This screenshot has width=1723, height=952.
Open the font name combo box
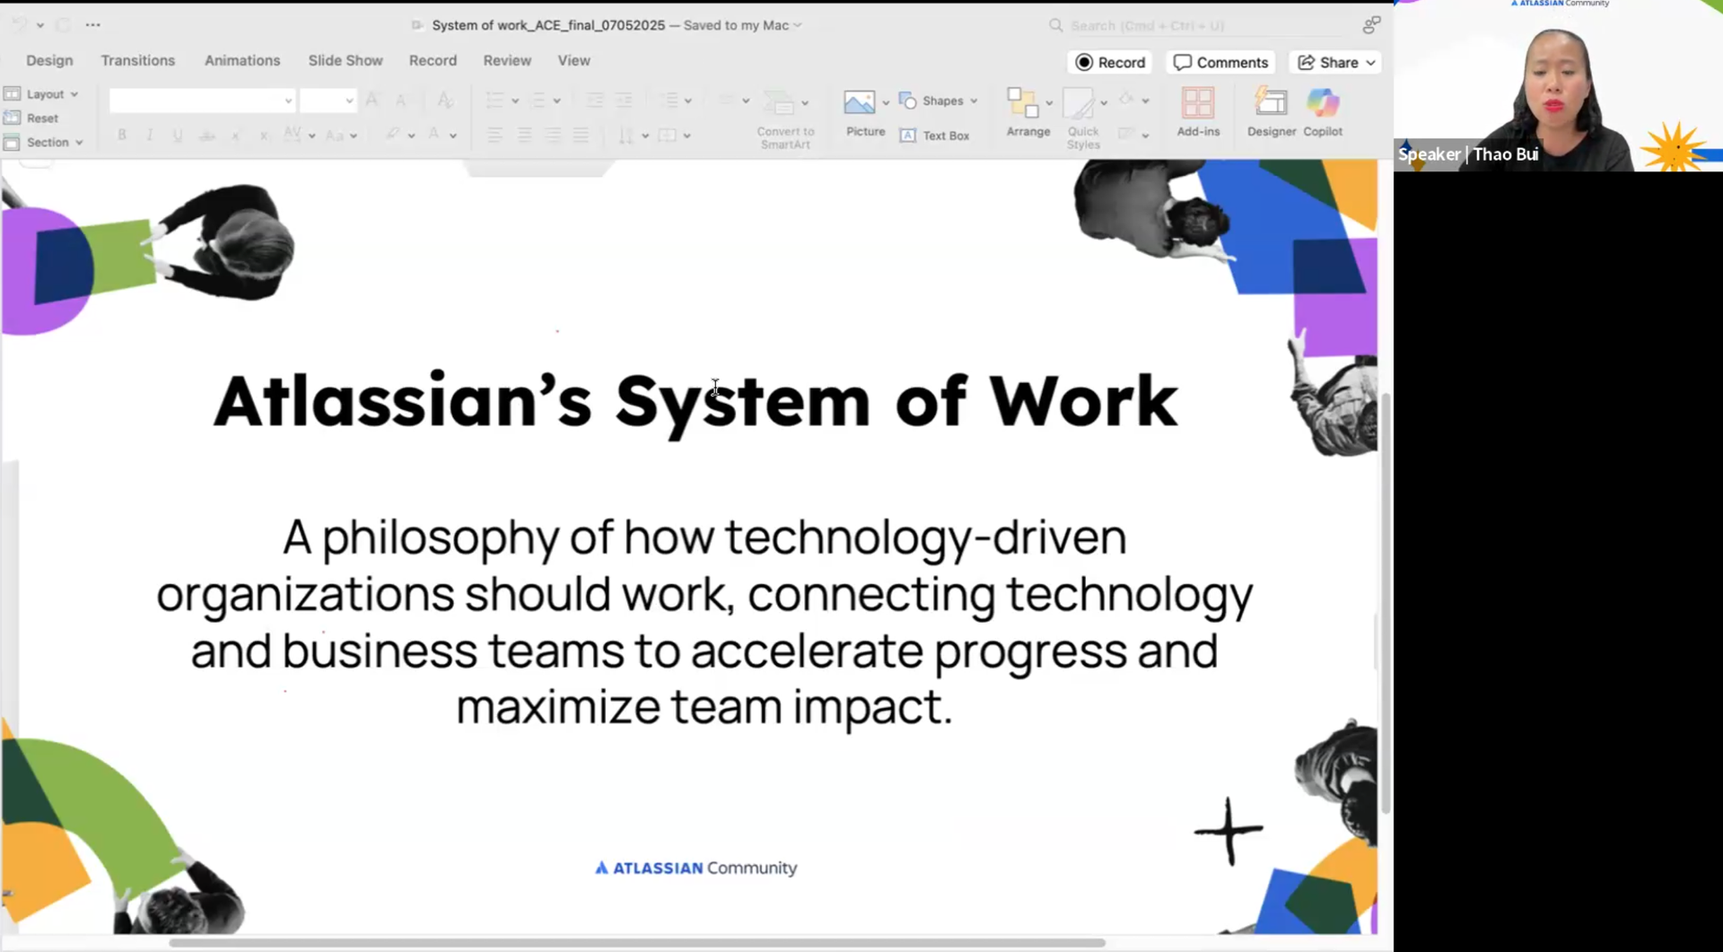[x=202, y=100]
